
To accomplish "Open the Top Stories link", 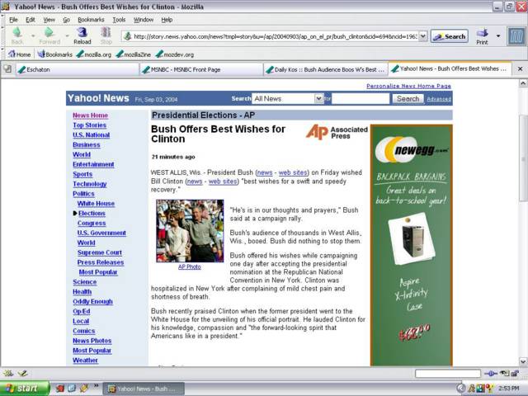I will click(x=90, y=125).
